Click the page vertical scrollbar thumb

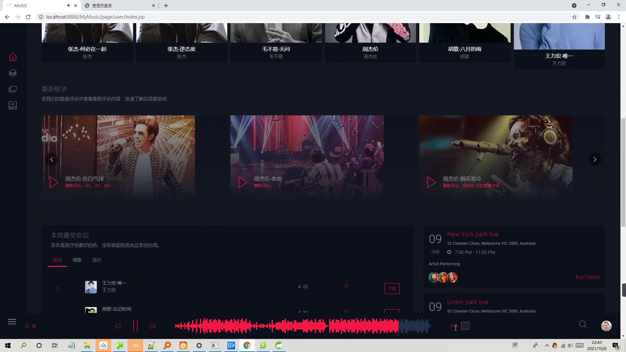[623, 173]
